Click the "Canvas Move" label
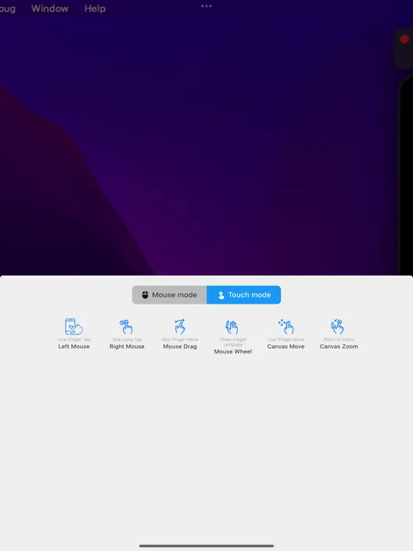The image size is (413, 551). tap(286, 347)
